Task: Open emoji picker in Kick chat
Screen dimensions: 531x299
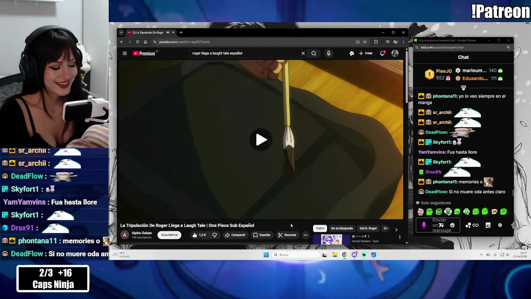Action: coord(452,225)
